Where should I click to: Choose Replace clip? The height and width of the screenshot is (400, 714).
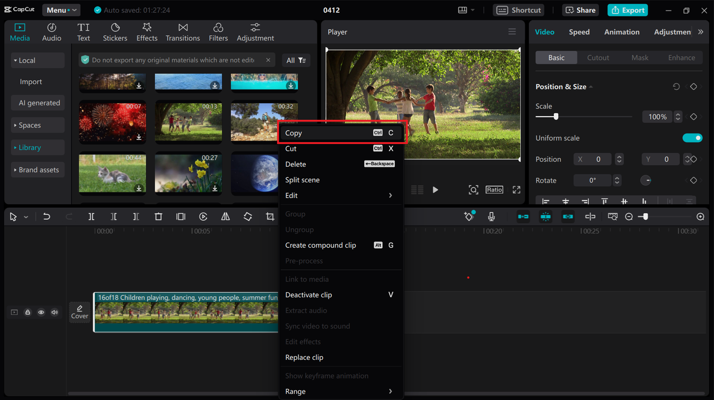pyautogui.click(x=341, y=357)
